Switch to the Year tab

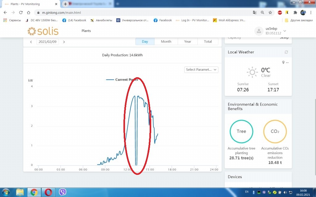(x=188, y=42)
